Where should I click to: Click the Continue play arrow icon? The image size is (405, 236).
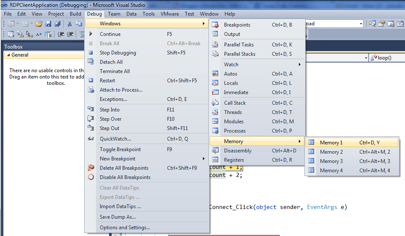click(90, 34)
